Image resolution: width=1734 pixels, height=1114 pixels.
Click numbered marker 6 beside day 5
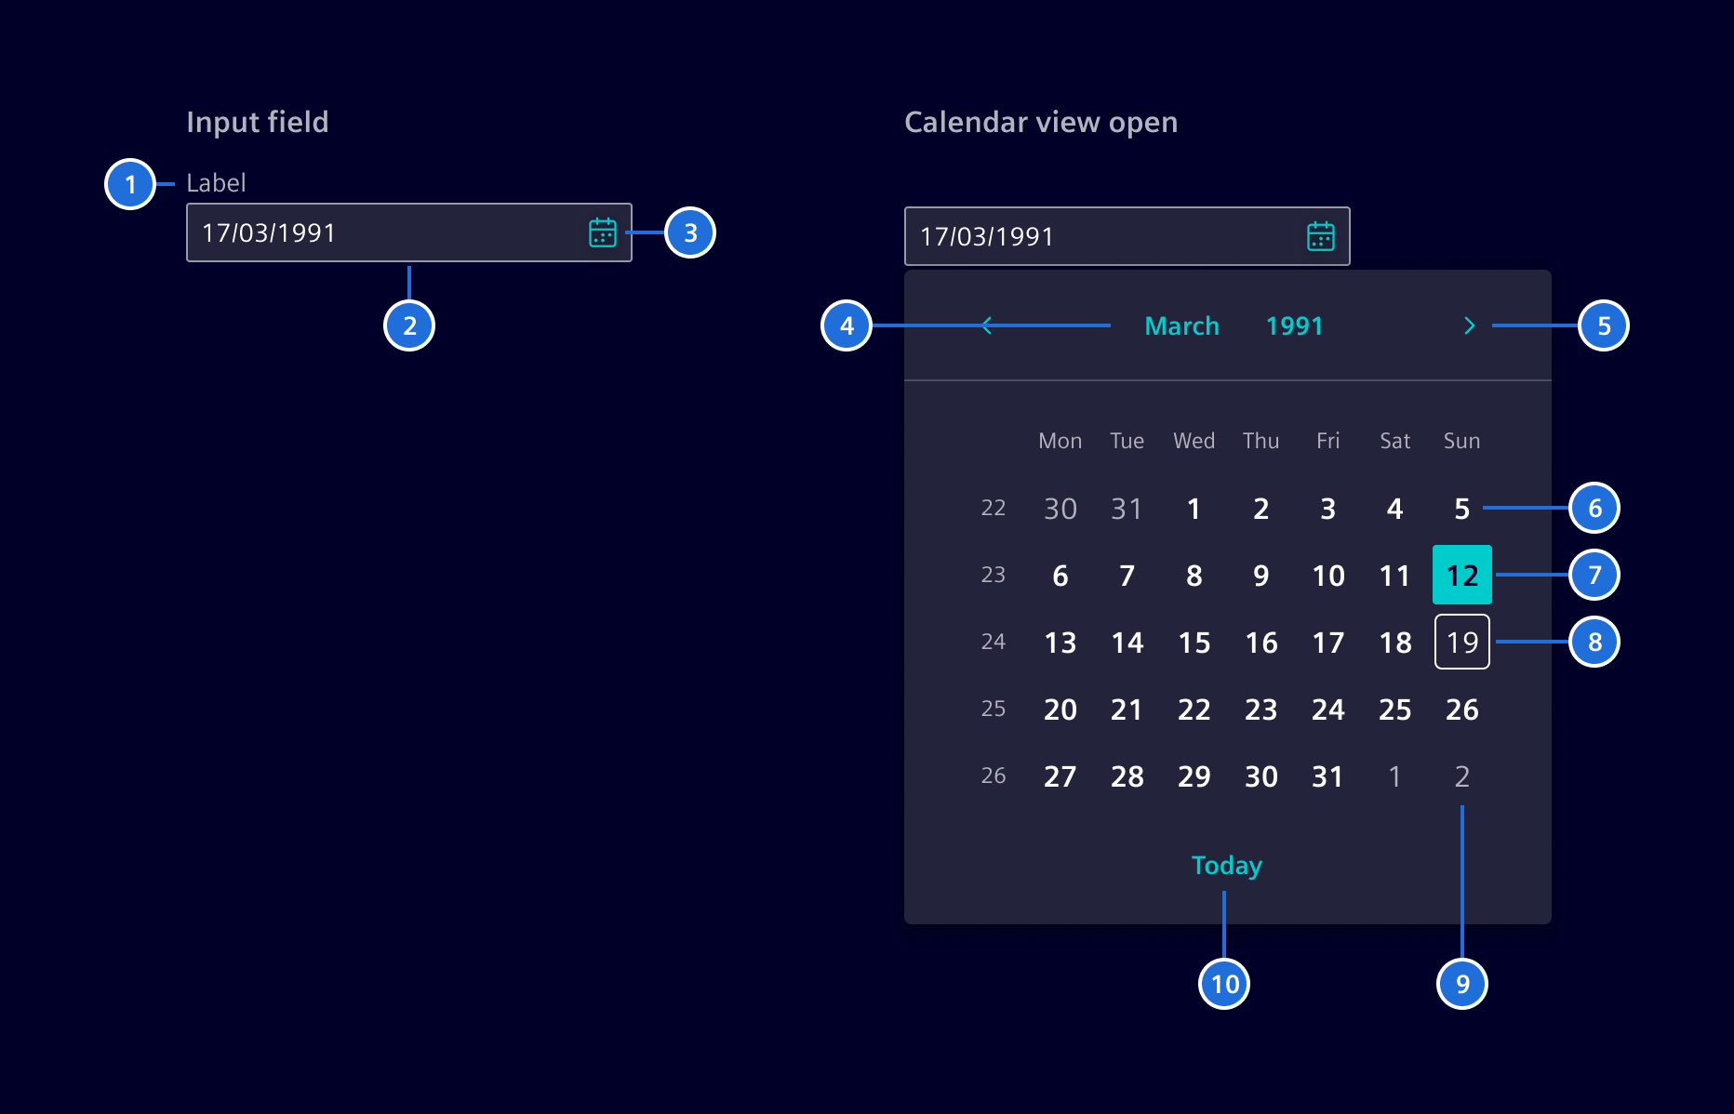pyautogui.click(x=1594, y=508)
